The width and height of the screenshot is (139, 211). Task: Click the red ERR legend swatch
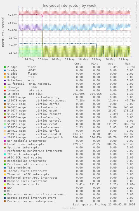[5, 188]
